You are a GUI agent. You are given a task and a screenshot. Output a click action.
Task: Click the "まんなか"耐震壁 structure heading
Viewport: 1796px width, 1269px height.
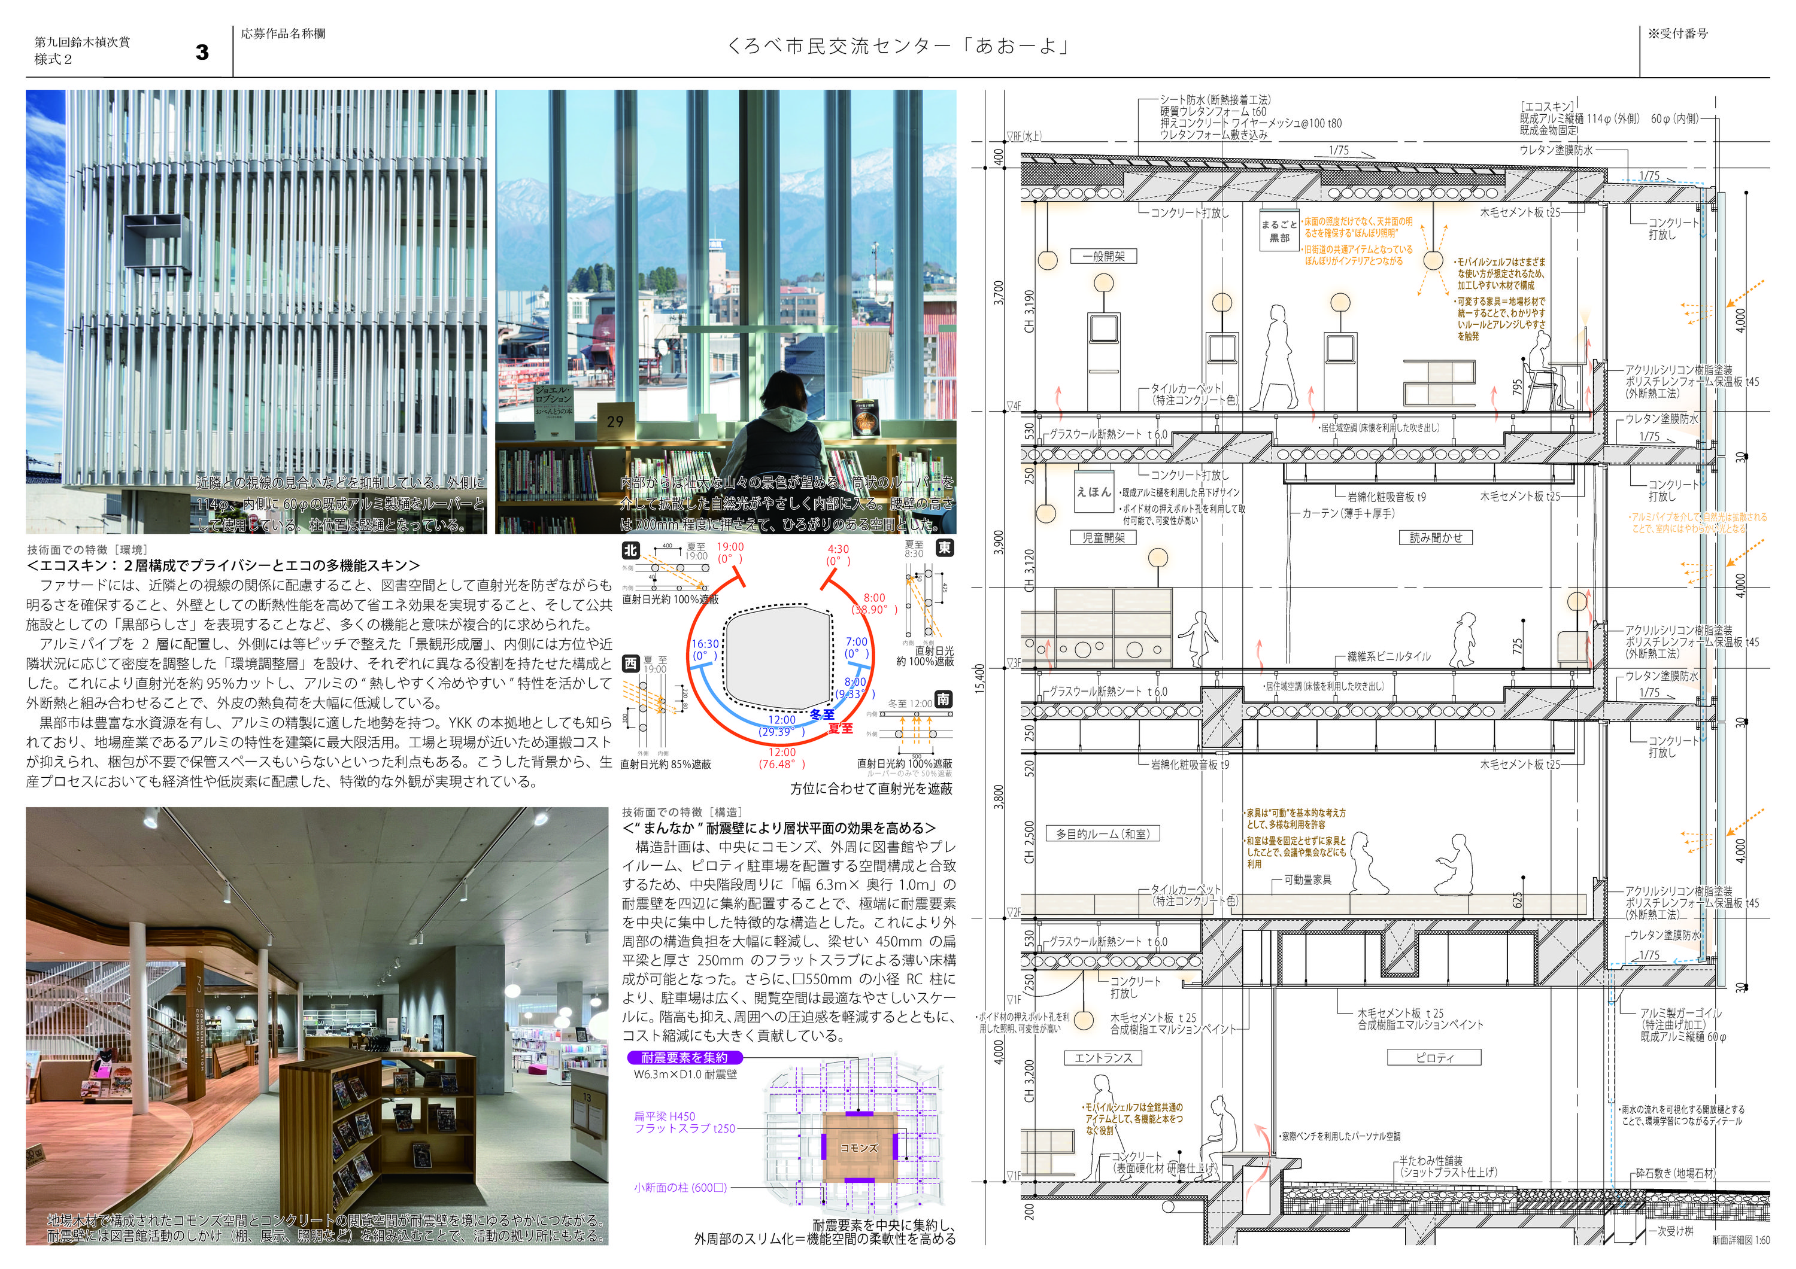tap(779, 827)
